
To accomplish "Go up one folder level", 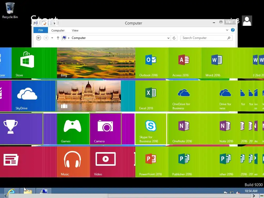I will tap(58, 38).
